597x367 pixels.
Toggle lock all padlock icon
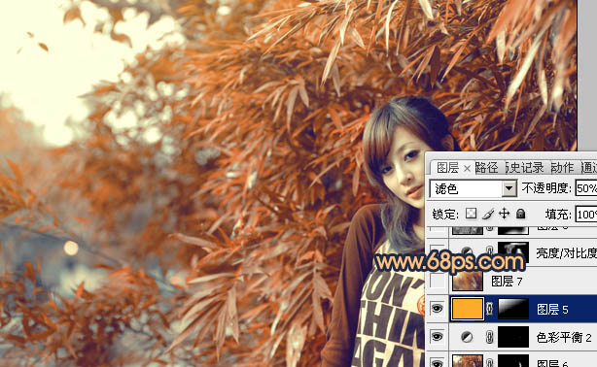(520, 214)
